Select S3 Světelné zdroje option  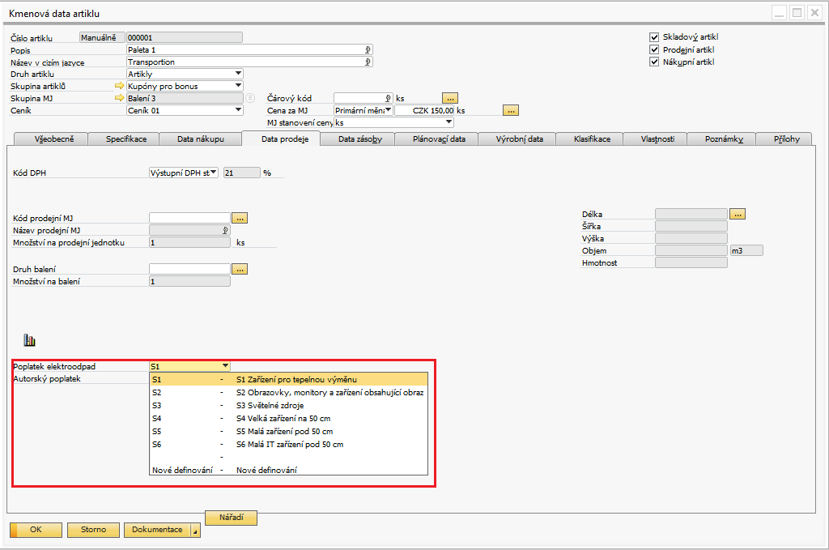[x=289, y=405]
